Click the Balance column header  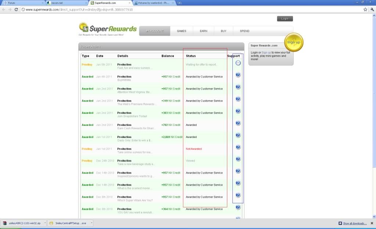pos(167,56)
